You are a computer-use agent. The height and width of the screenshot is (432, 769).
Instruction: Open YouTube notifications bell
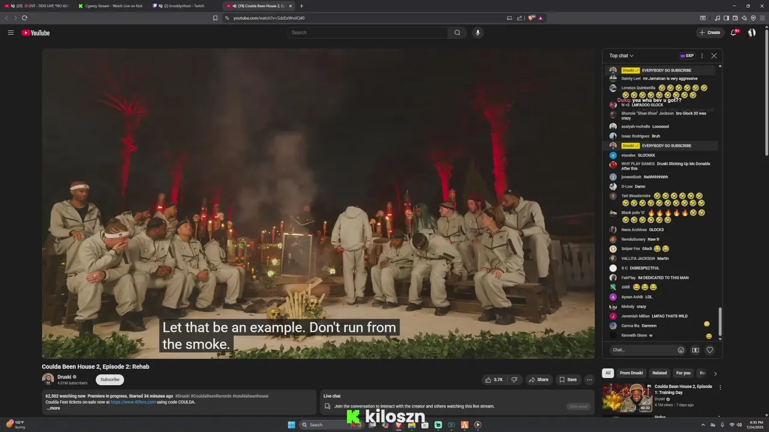click(734, 32)
